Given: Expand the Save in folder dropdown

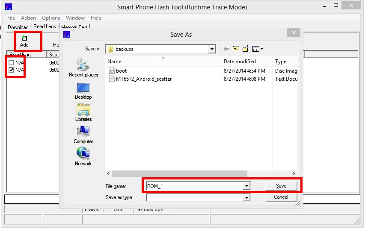Looking at the screenshot, I should coord(212,49).
